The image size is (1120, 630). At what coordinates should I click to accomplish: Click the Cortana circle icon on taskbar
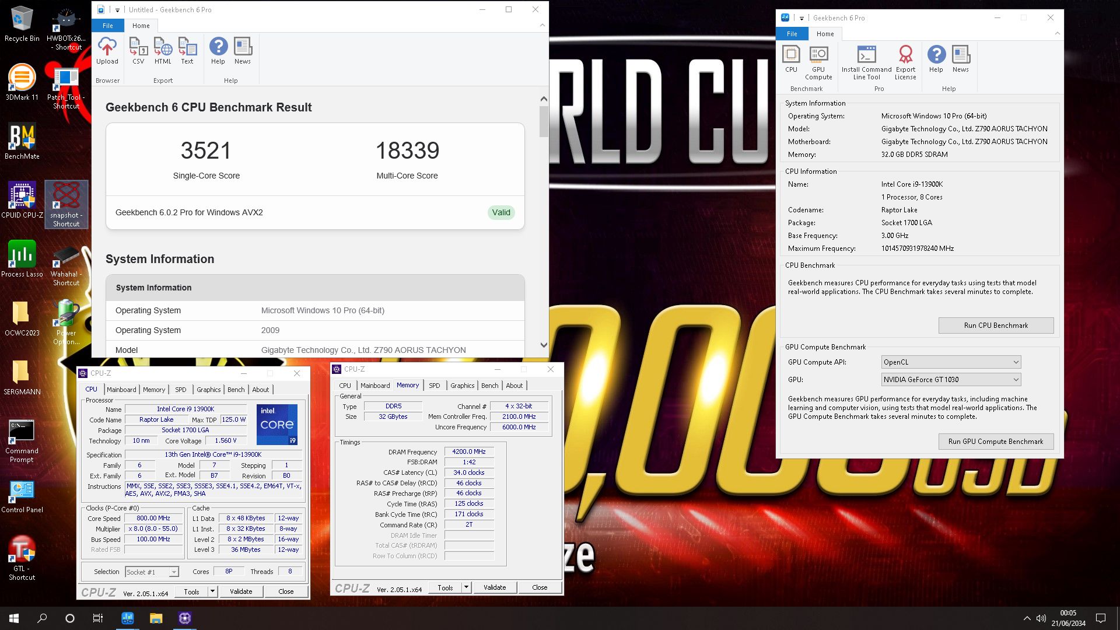[x=70, y=618]
